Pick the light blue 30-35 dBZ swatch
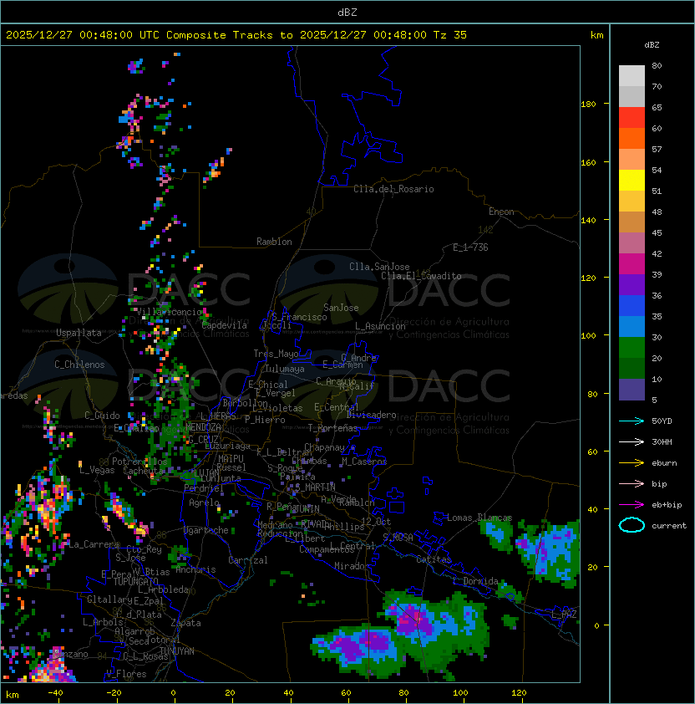 632,326
